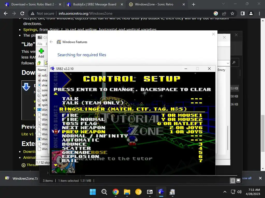Open the Chrome three-dot menu

(x=259, y=13)
